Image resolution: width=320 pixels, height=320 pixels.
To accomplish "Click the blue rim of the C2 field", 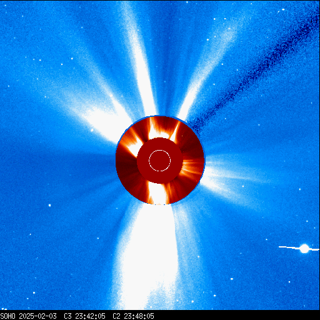I will pos(160,116).
